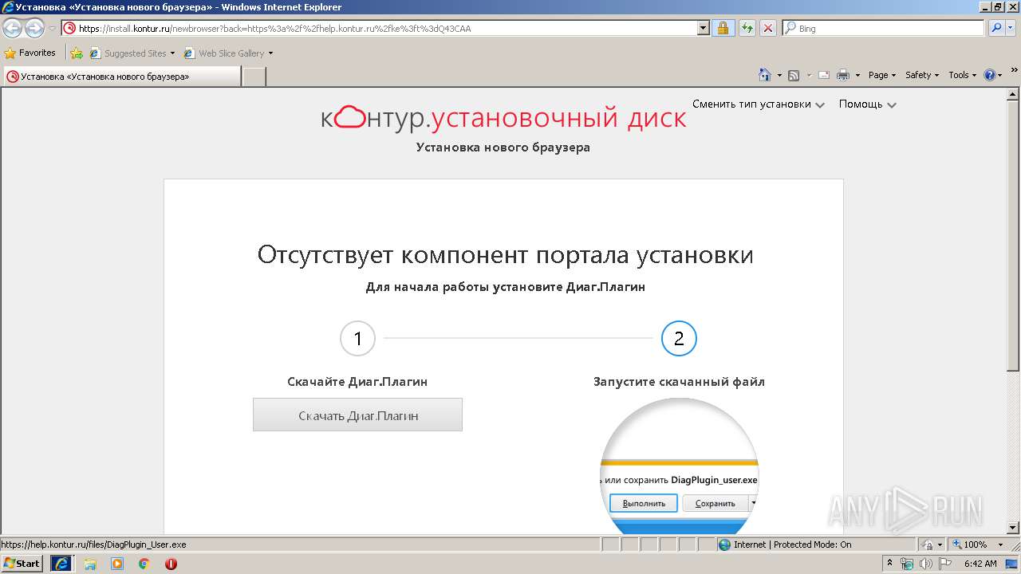Click the 'Скачать Диаг.Плагин' button

click(357, 415)
